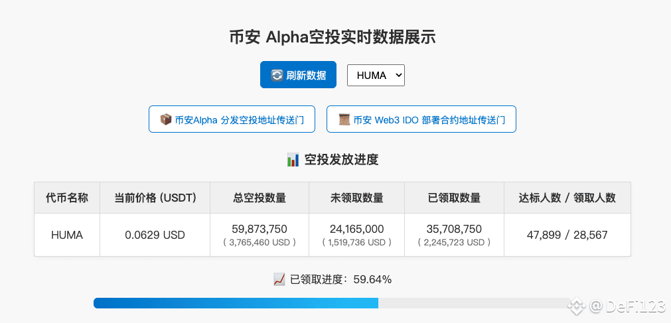
Task: Click the ( 2,245,723 USD ) sub-value
Action: (x=454, y=242)
